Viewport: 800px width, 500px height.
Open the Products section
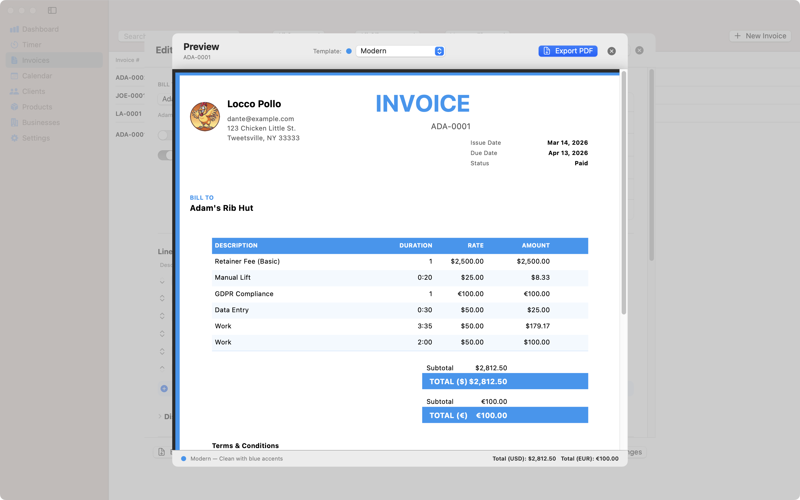point(54,107)
